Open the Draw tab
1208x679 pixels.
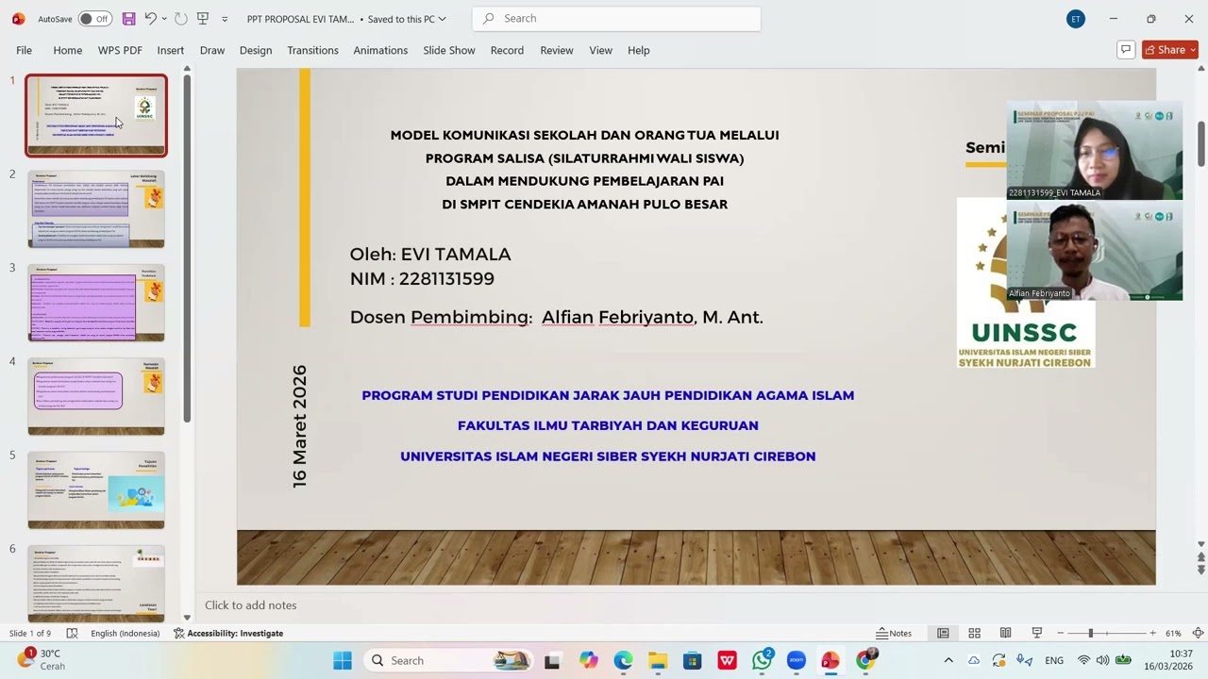(x=212, y=50)
